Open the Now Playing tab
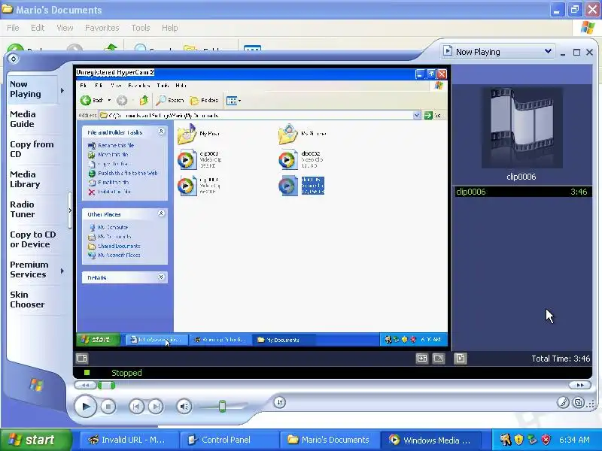This screenshot has width=602, height=451. (x=32, y=89)
